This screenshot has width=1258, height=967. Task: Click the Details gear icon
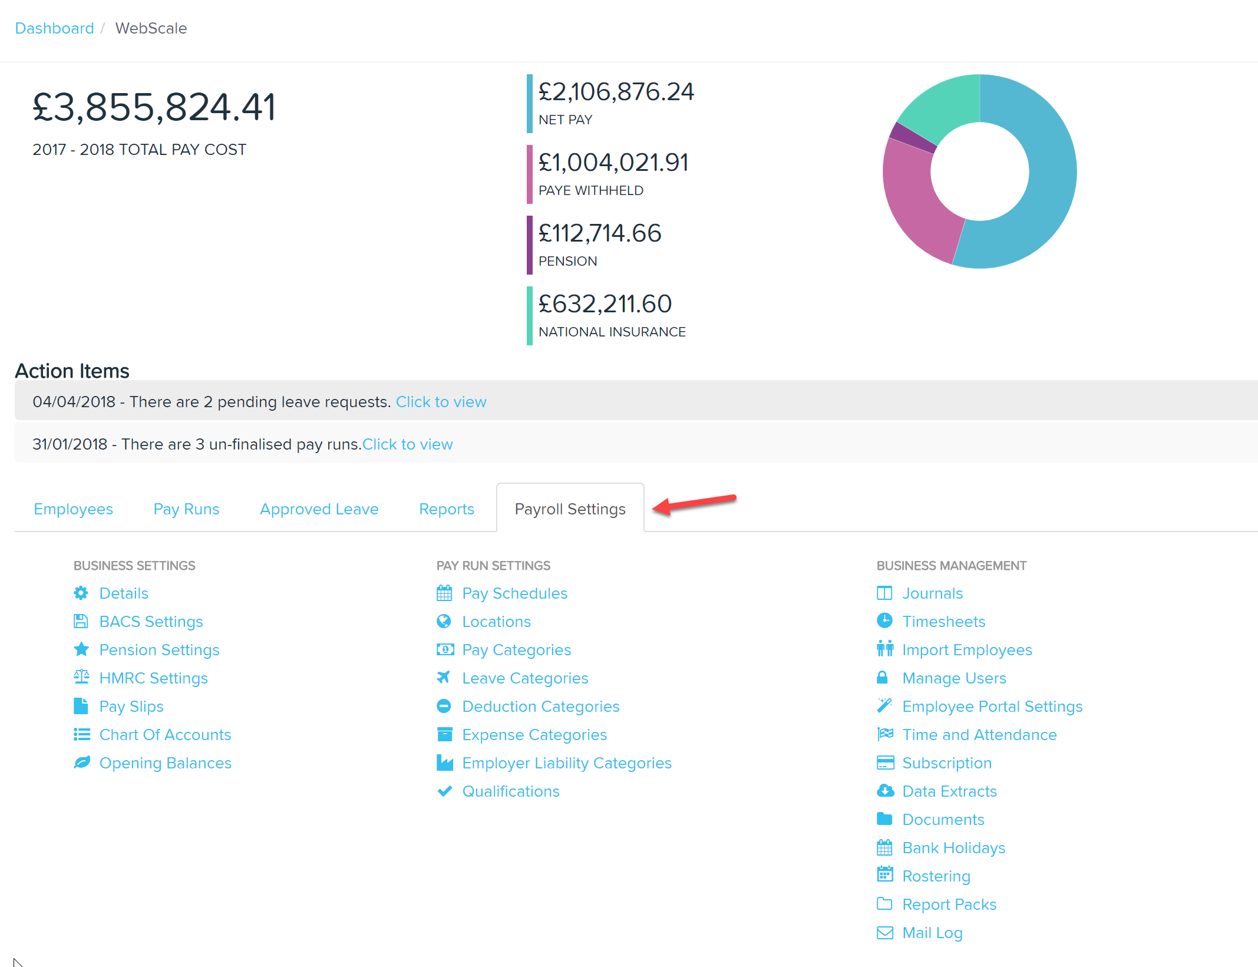[x=81, y=592]
